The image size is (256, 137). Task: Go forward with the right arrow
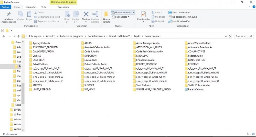pyautogui.click(x=10, y=36)
